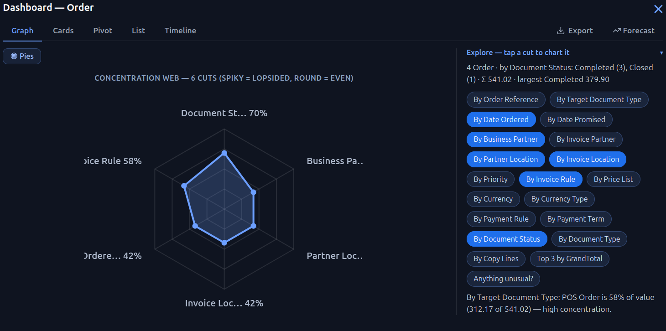
Task: Open the Cards tab
Action: 63,31
